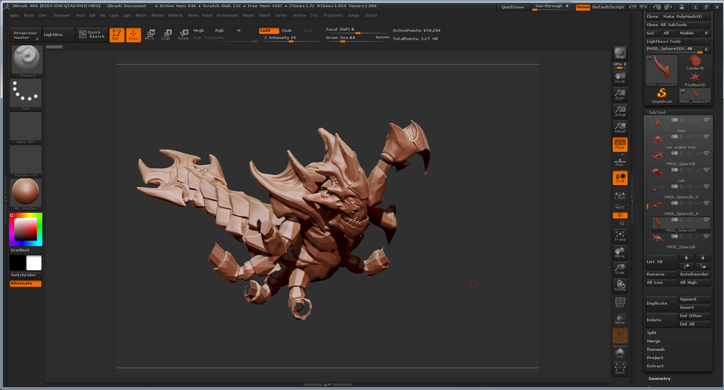The height and width of the screenshot is (390, 724).
Task: Enable PolyF wireframe display icon
Action: pyautogui.click(x=620, y=302)
